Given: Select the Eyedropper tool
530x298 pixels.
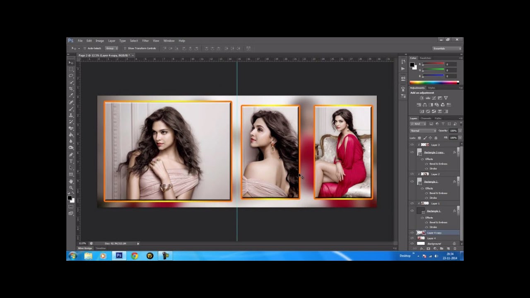Looking at the screenshot, I should tap(71, 95).
